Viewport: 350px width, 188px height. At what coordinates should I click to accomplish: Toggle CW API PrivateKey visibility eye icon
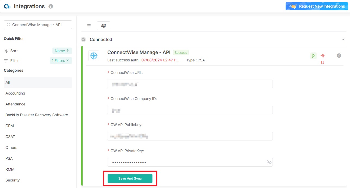pos(269,162)
